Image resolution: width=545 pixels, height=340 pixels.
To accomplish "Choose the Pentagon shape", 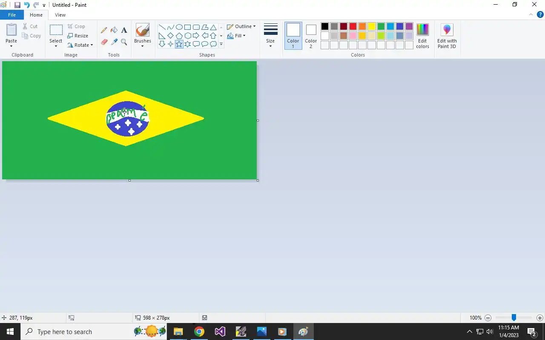I will coord(179,36).
